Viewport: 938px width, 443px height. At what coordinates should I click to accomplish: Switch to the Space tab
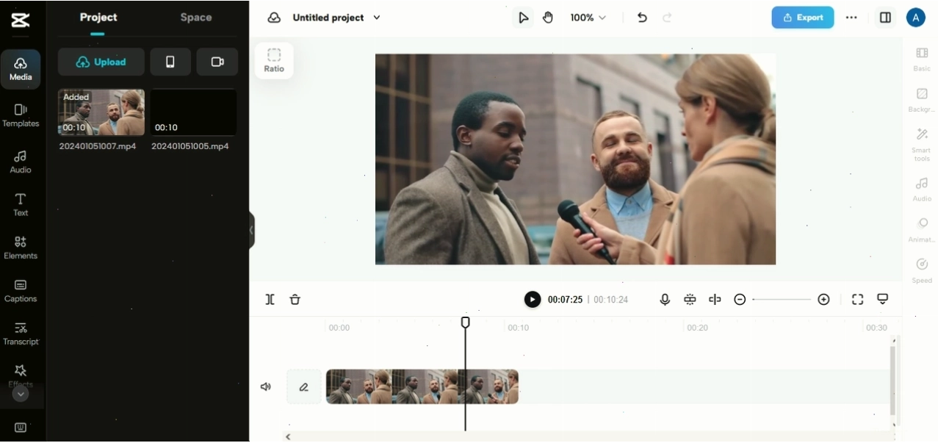(196, 18)
